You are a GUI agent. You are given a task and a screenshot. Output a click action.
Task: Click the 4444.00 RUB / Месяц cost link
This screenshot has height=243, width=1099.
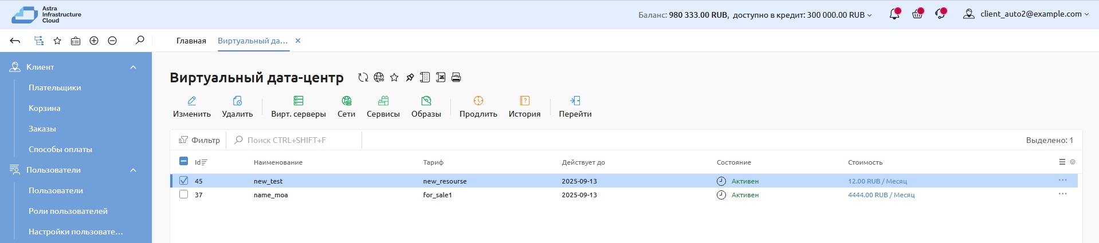[x=881, y=195]
